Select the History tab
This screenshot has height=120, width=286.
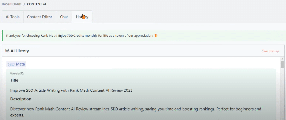(x=82, y=17)
